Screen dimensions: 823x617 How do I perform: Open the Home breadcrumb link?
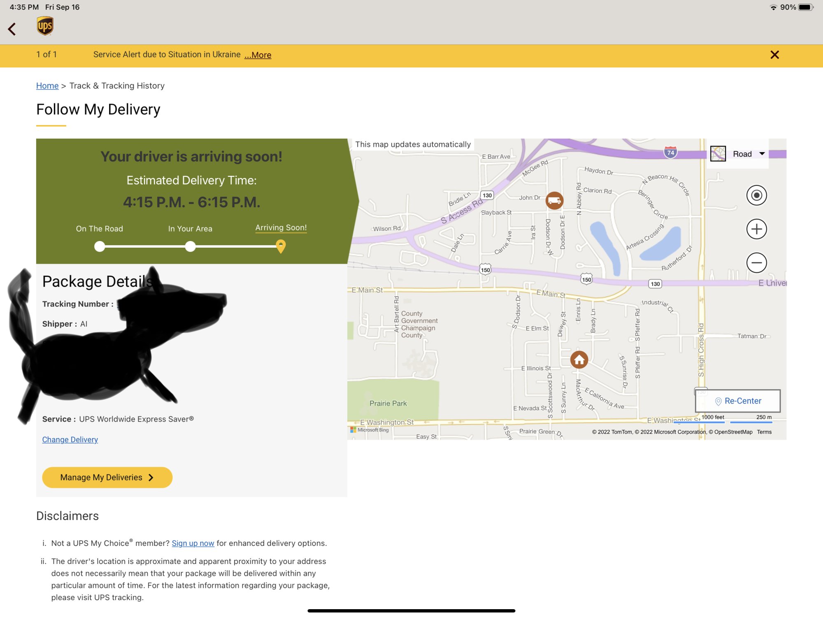47,86
